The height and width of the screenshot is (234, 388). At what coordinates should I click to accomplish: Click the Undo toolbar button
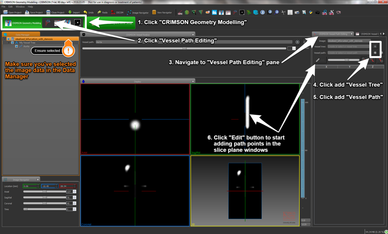coord(89,13)
